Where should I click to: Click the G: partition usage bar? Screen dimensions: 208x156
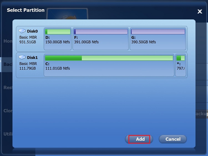click(x=158, y=32)
